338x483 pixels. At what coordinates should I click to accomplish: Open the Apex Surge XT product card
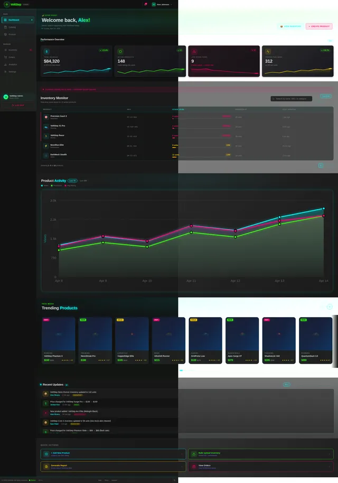pos(242,340)
